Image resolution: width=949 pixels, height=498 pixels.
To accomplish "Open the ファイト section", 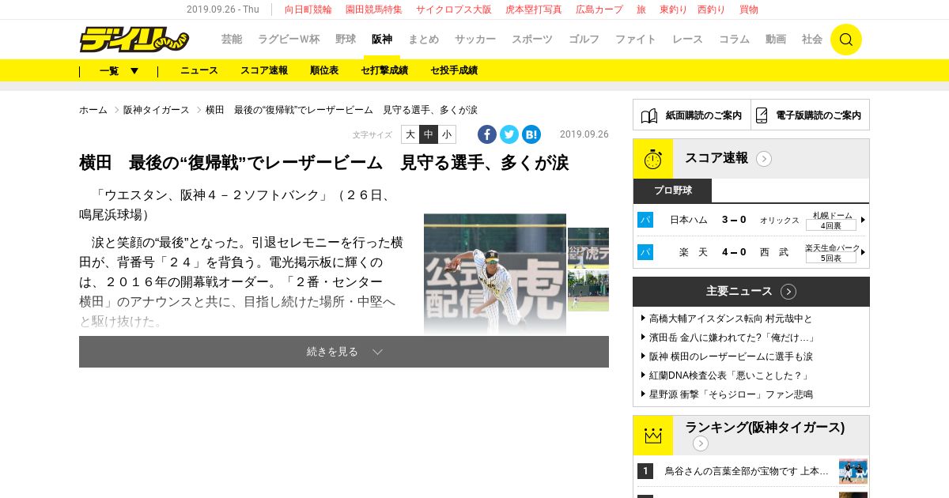I will pyautogui.click(x=636, y=40).
